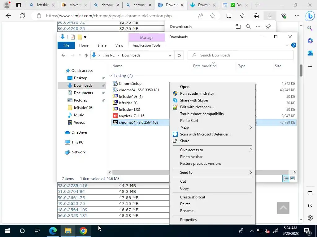317x237 pixels.
Task: Open the View ribbon tab
Action: [x=119, y=45]
